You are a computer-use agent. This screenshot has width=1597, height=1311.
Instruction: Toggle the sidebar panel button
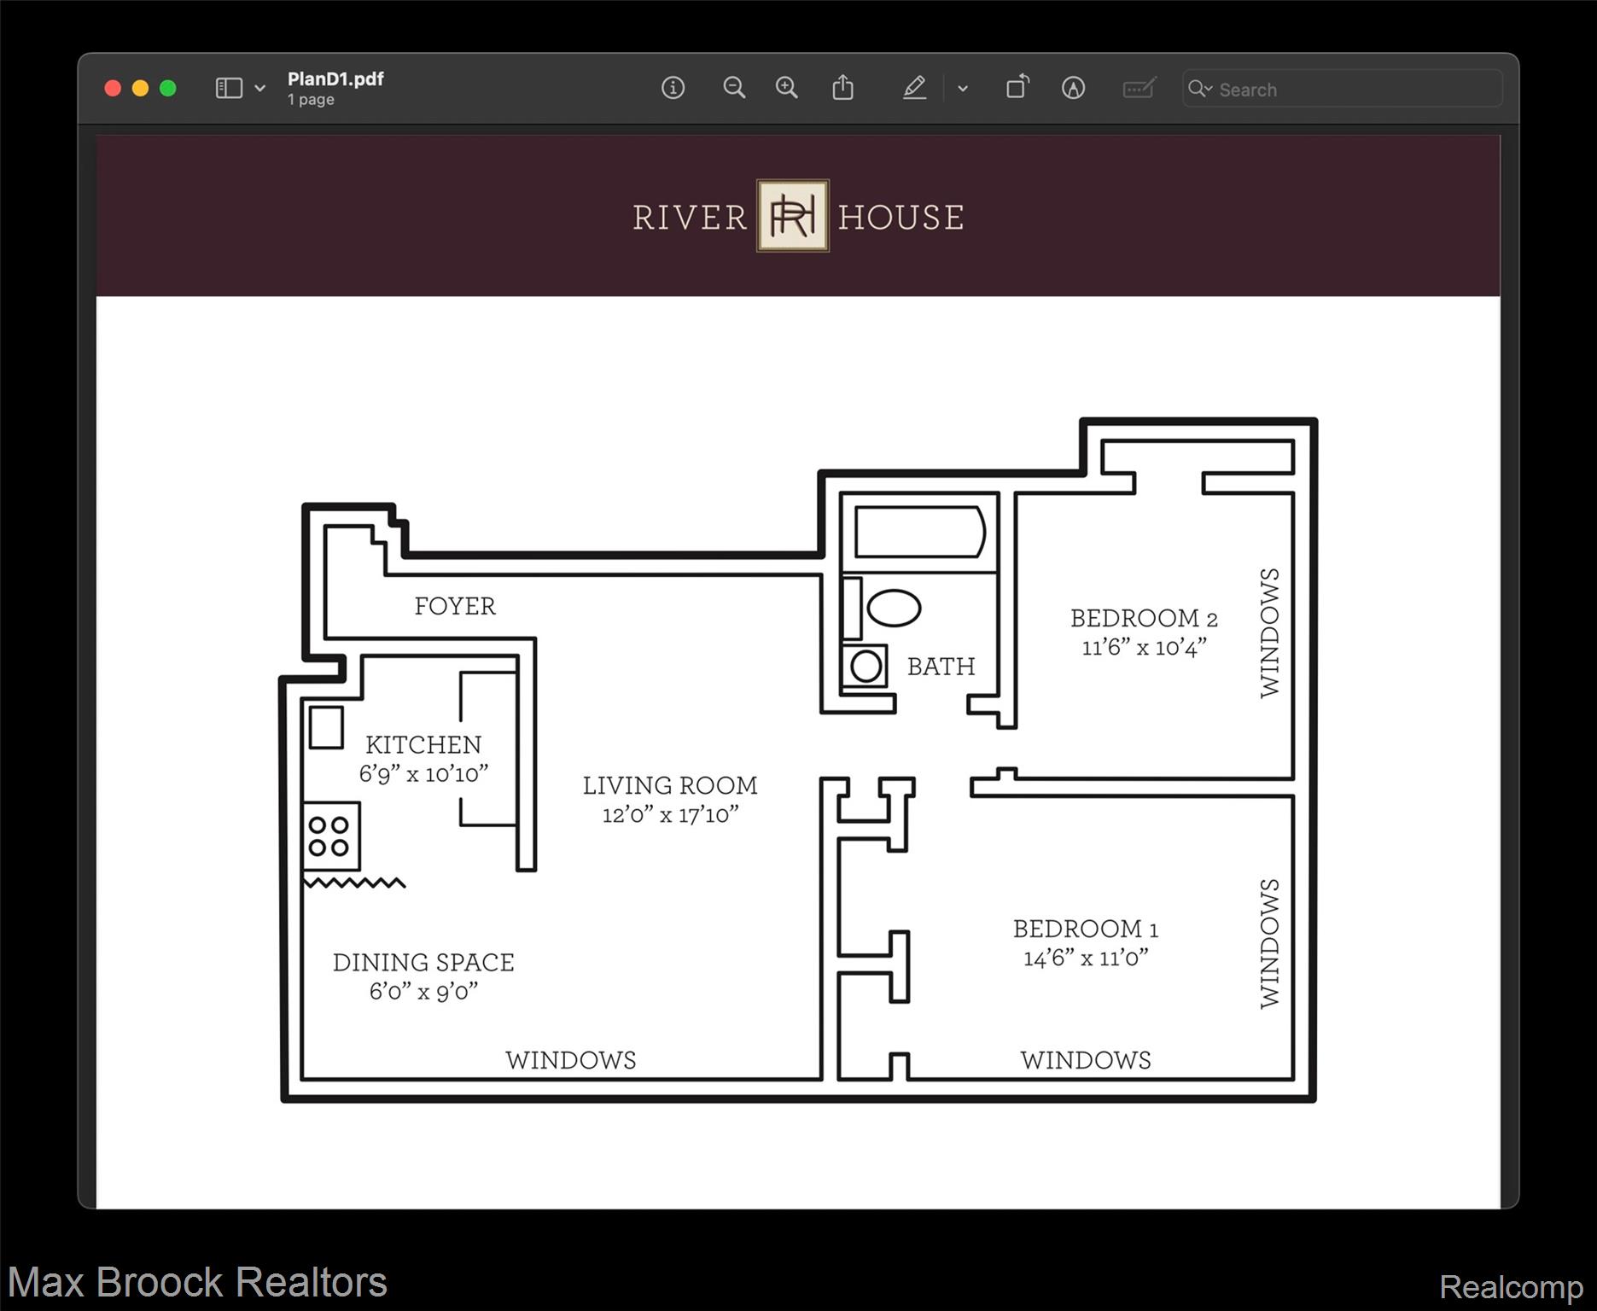(x=229, y=88)
